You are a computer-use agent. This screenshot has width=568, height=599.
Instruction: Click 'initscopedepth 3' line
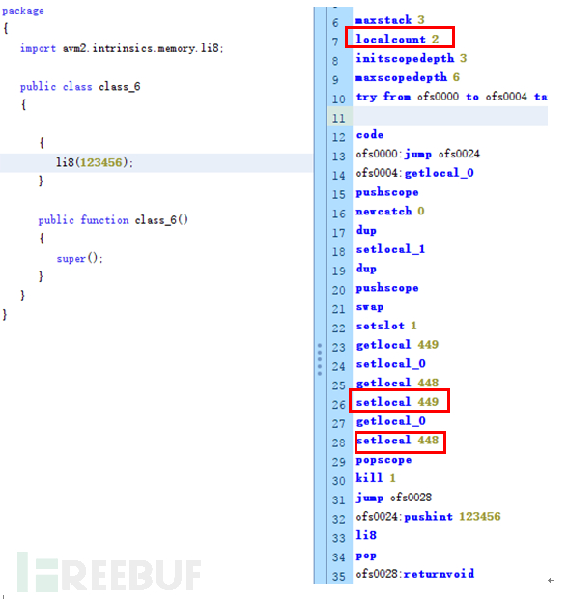click(411, 58)
